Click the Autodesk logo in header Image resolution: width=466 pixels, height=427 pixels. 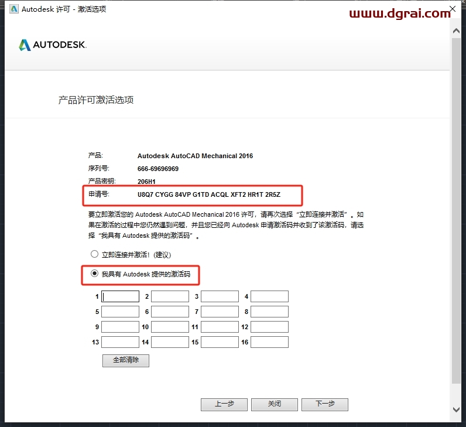[x=53, y=45]
